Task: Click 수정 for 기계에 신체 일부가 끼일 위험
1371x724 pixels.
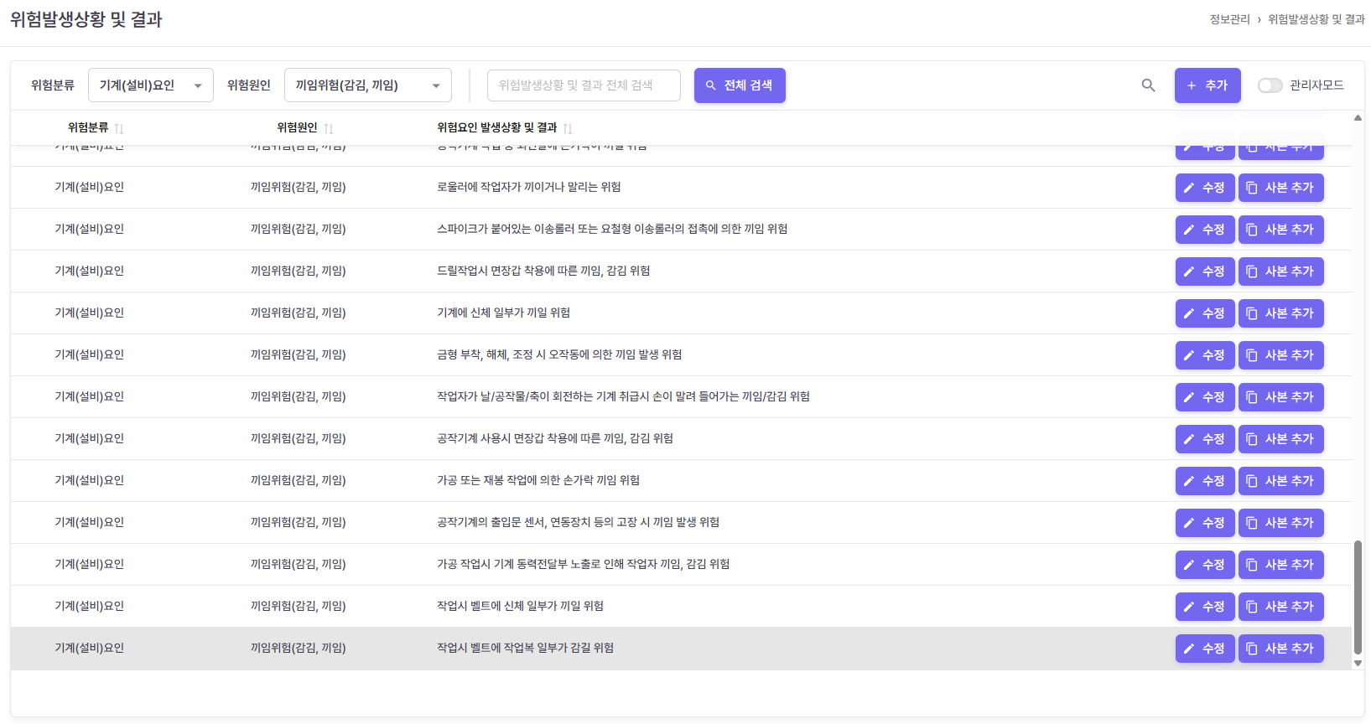Action: pos(1204,313)
